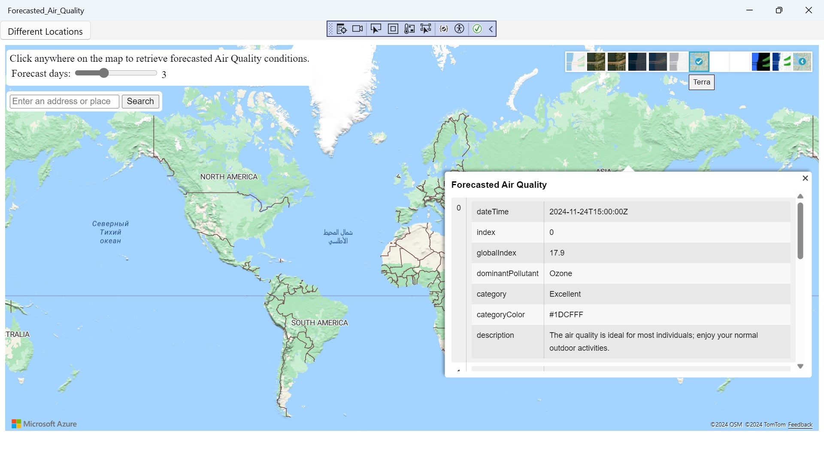824x463 pixels.
Task: Open the Feedback link
Action: click(x=800, y=424)
